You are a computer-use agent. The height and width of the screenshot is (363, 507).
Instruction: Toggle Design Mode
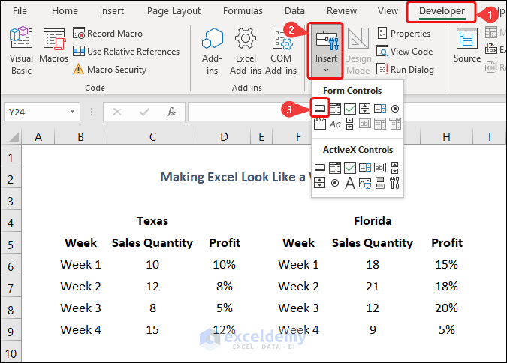click(x=358, y=51)
